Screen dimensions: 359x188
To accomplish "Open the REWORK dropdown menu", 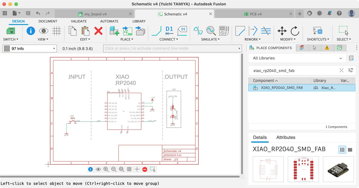I will click(x=253, y=39).
